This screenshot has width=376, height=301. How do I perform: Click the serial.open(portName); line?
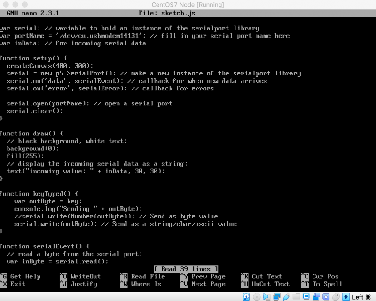point(89,104)
